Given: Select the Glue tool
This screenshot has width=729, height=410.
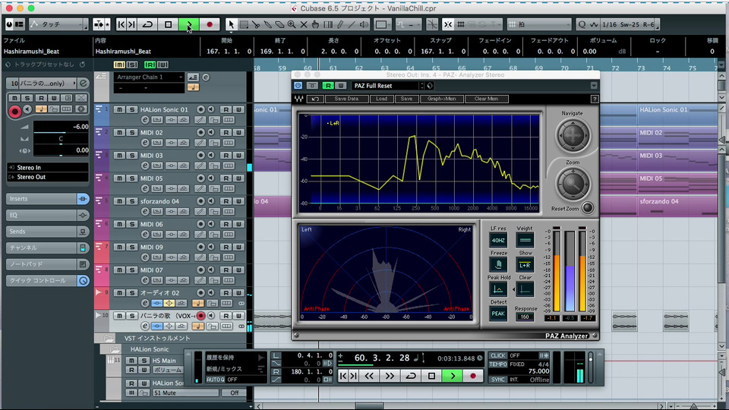Looking at the screenshot, I should [268, 24].
